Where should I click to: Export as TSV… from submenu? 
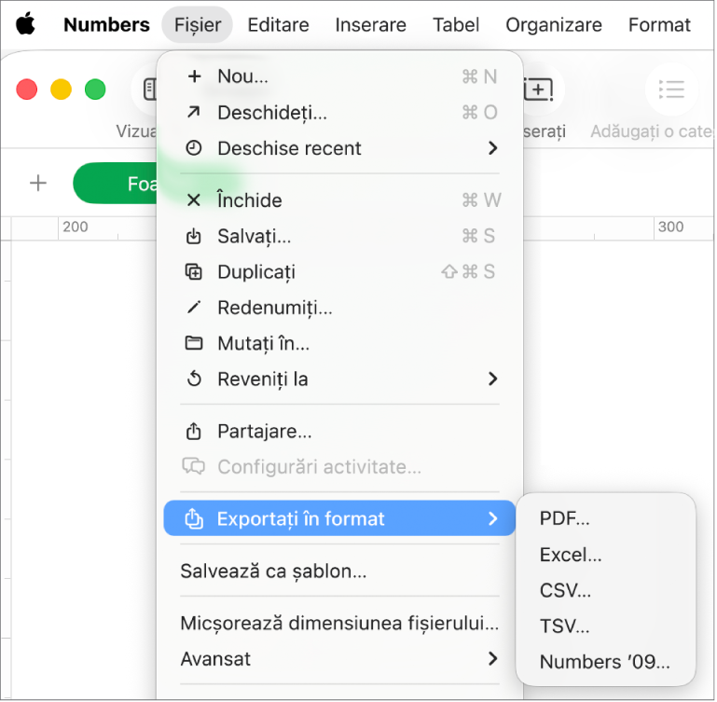pos(606,626)
